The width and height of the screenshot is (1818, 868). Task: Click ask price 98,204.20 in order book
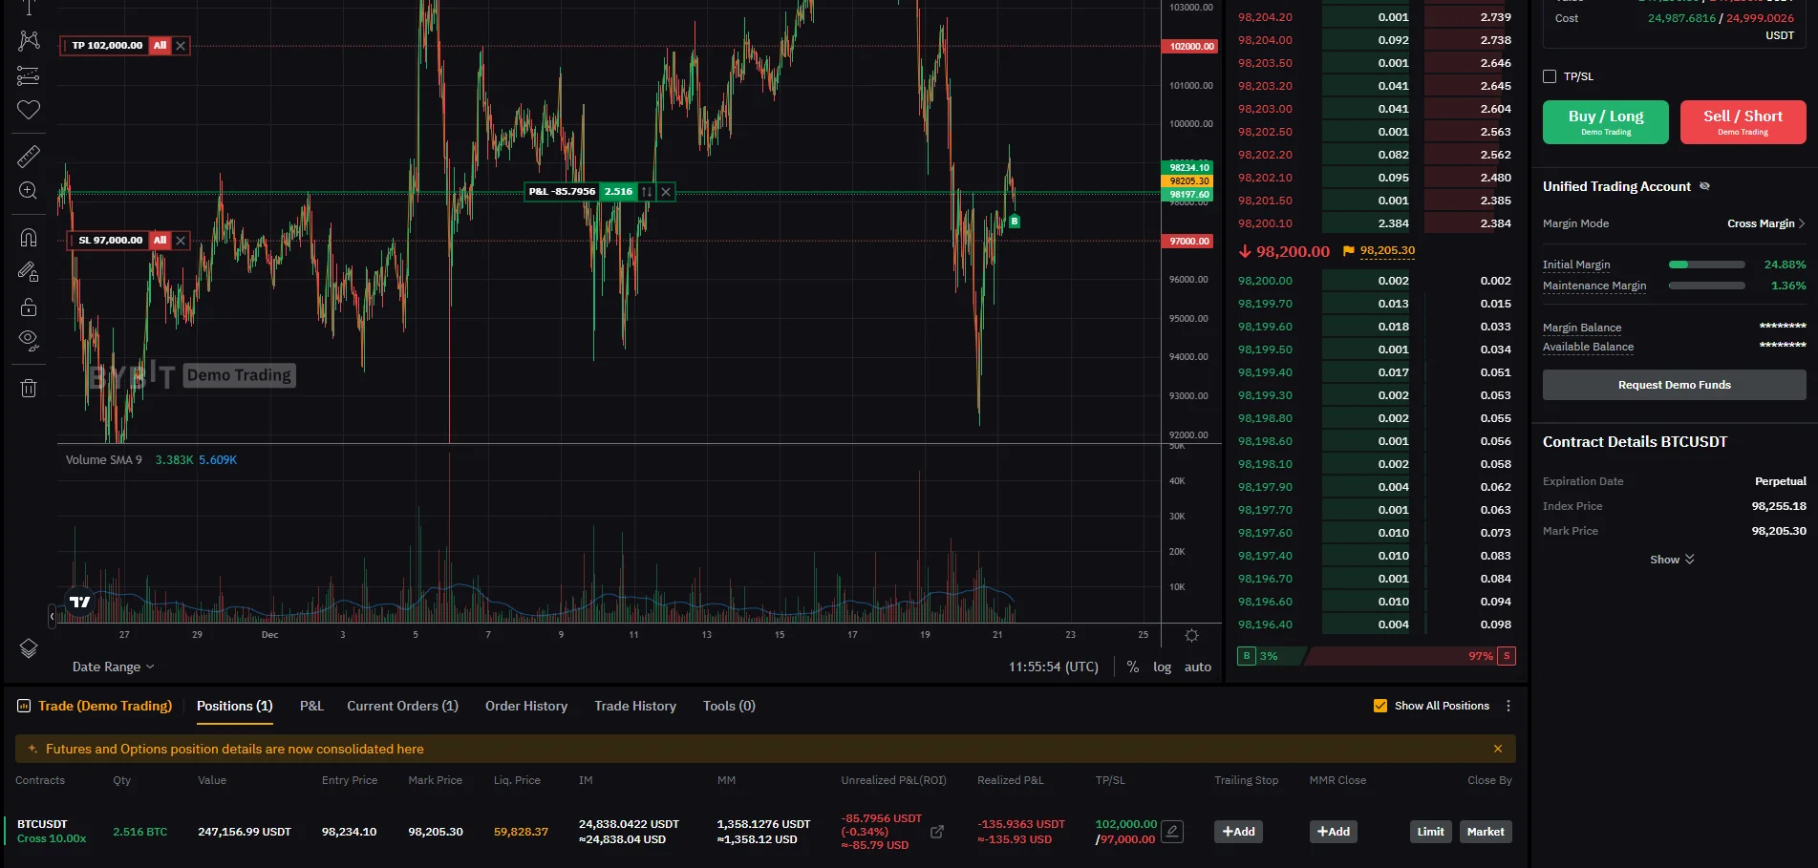click(x=1265, y=17)
